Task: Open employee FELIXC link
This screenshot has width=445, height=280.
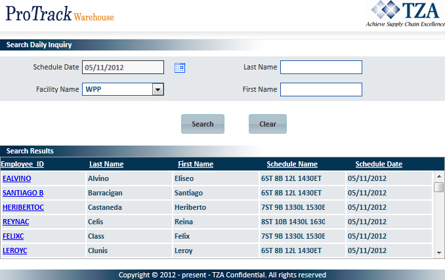Action: coord(13,236)
